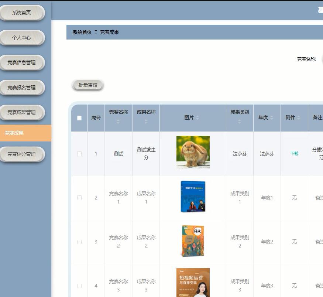Sort by 附件 column arrows
This screenshot has height=297, width=323.
[x=299, y=118]
